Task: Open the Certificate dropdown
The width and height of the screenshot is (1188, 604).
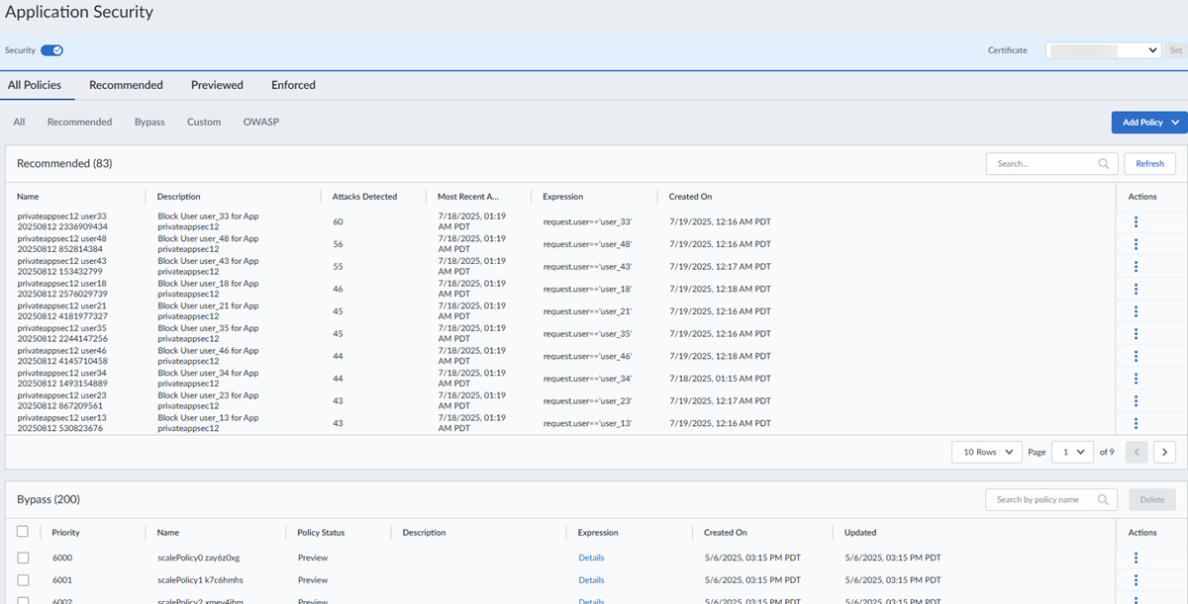Action: 1103,49
